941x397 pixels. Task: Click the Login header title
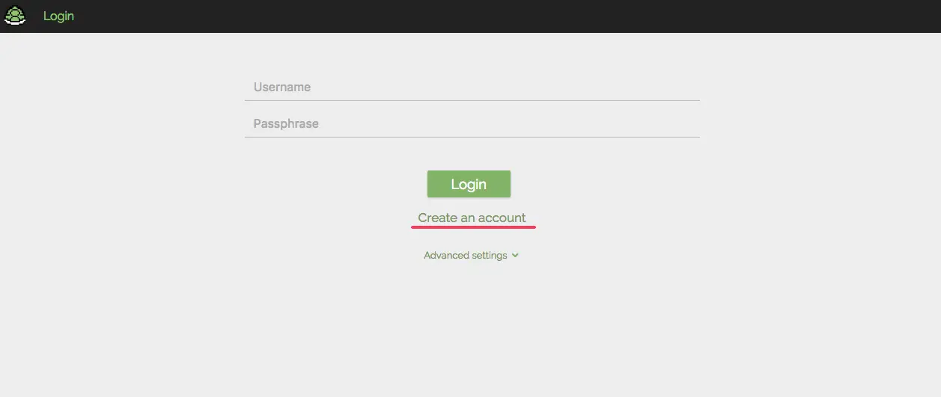pyautogui.click(x=58, y=16)
